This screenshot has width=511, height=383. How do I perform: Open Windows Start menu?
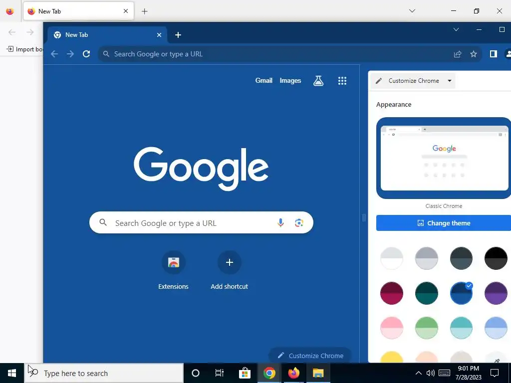12,373
